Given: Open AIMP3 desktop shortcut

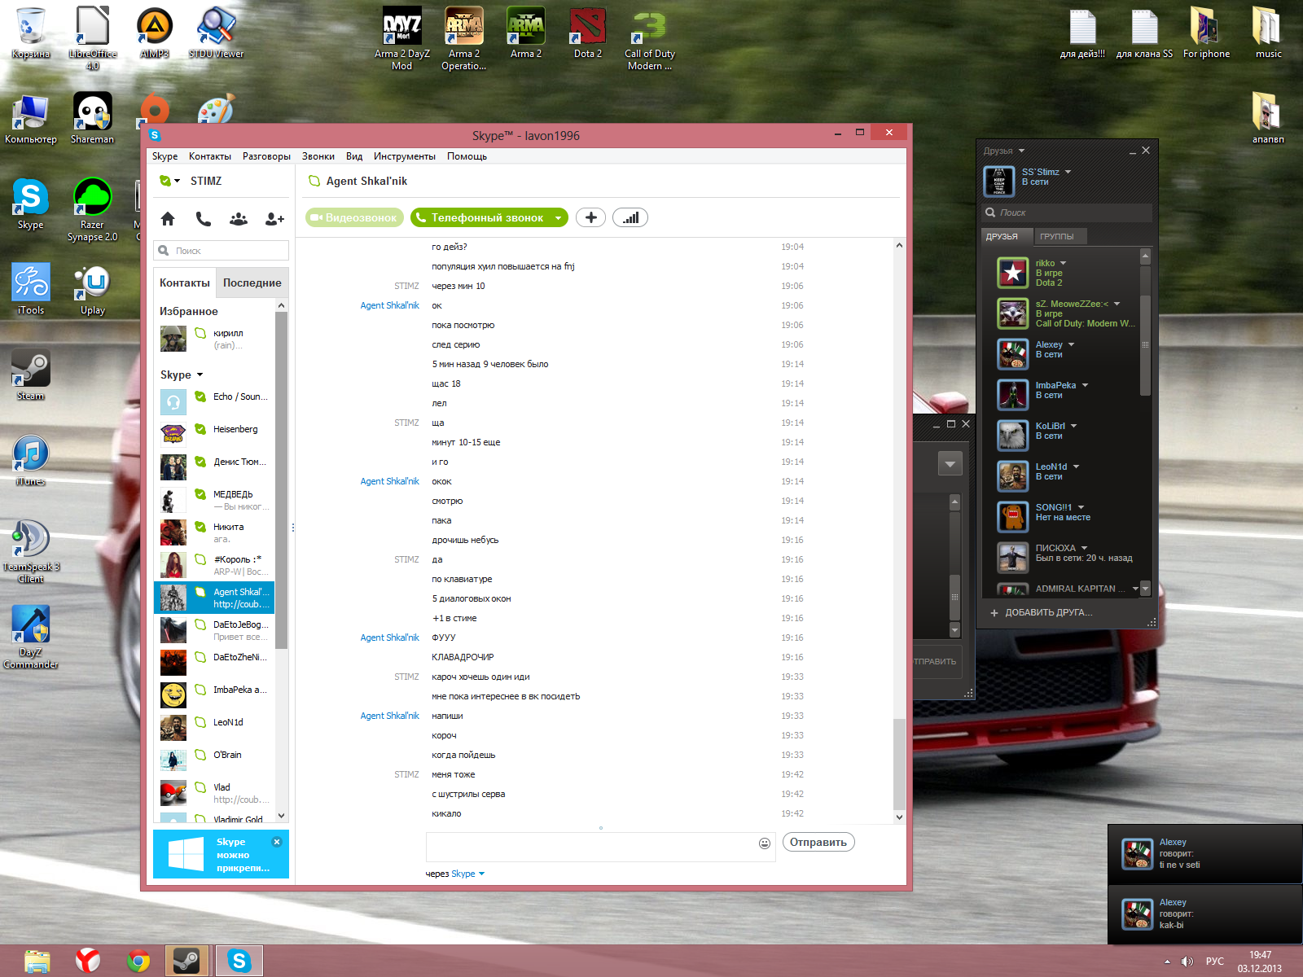Looking at the screenshot, I should (155, 33).
